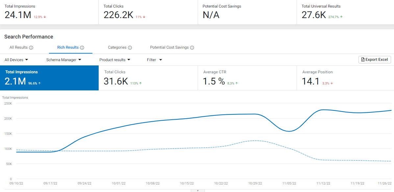Viewport: 394px width, 192px height.
Task: Click the Total Universal Results summary card
Action: coord(345,12)
